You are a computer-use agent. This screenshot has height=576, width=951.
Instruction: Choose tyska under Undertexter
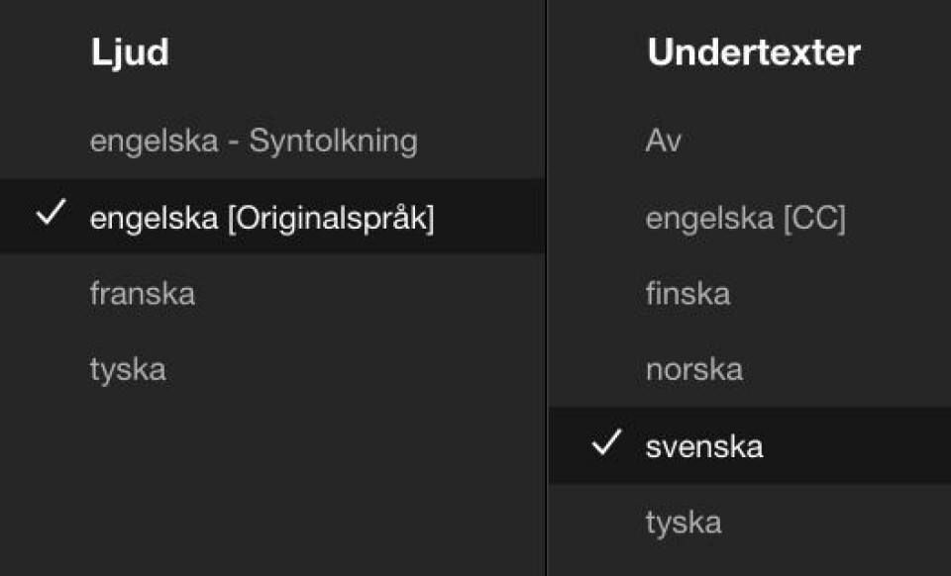[x=684, y=522]
